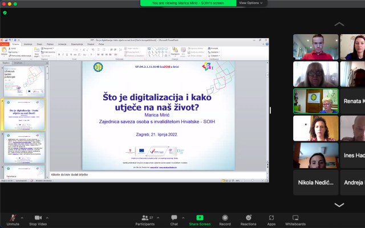Toggle text Shadow in Font group
The width and height of the screenshot is (365, 228).
[71, 55]
